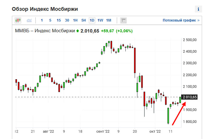Select the 5 minute interval

pyautogui.click(x=50, y=20)
